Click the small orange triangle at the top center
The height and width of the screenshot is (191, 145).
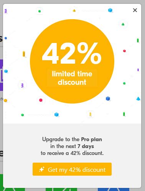(74, 10)
